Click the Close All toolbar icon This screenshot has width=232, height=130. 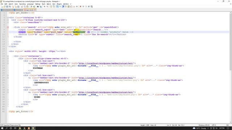click(16, 6)
